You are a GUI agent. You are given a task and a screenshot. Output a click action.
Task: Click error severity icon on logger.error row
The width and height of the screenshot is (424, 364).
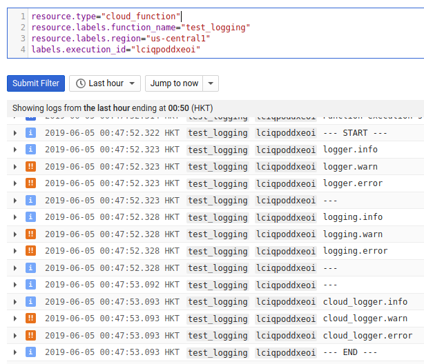point(30,183)
